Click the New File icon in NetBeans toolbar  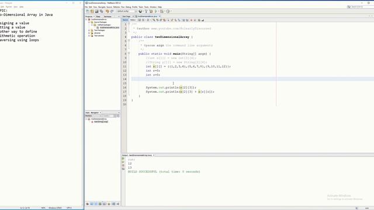coord(88,11)
